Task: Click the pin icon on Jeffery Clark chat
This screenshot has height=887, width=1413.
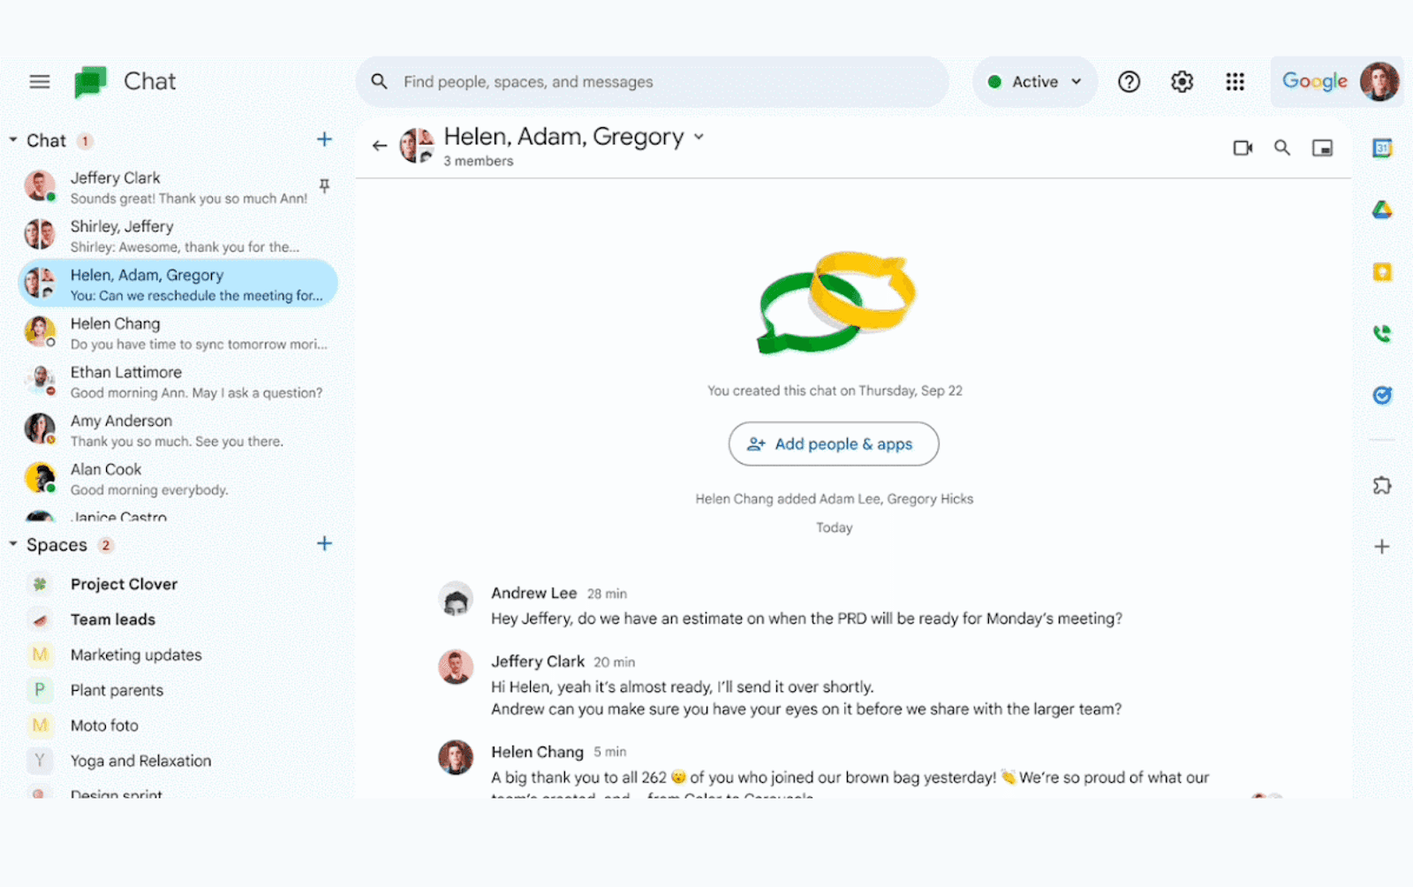Action: 324,186
